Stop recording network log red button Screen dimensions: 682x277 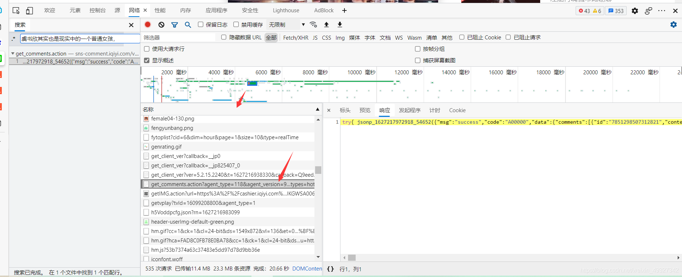coord(148,25)
